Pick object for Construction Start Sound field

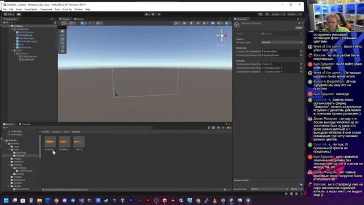(301, 68)
